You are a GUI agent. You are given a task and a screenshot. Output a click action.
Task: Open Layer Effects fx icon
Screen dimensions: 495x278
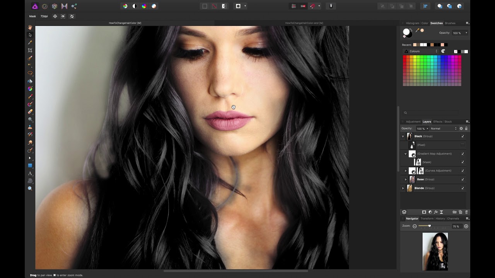pos(436,212)
